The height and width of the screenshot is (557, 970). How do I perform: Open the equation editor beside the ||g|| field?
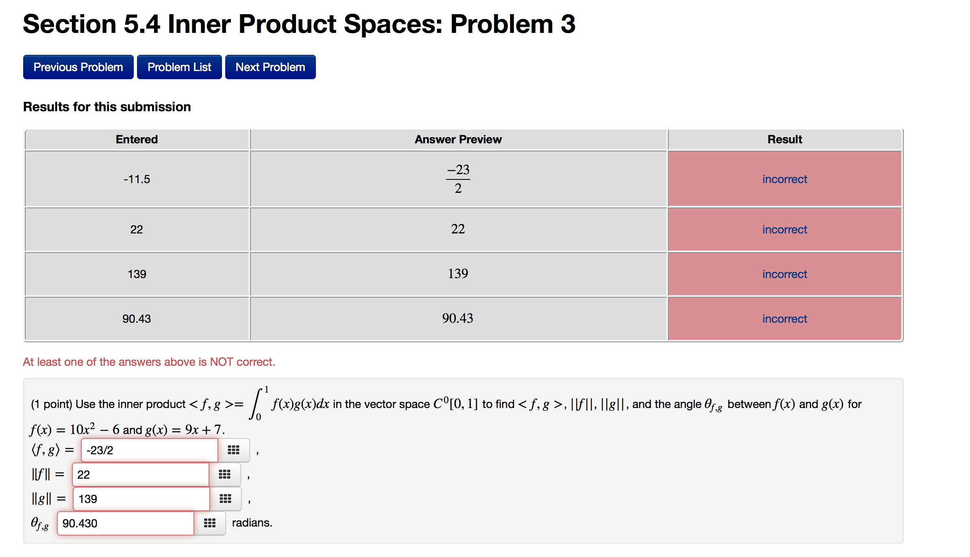224,499
